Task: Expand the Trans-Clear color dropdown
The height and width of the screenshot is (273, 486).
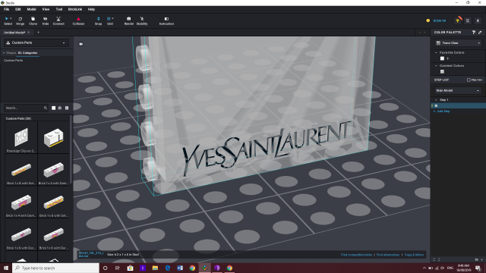Action: (x=458, y=43)
